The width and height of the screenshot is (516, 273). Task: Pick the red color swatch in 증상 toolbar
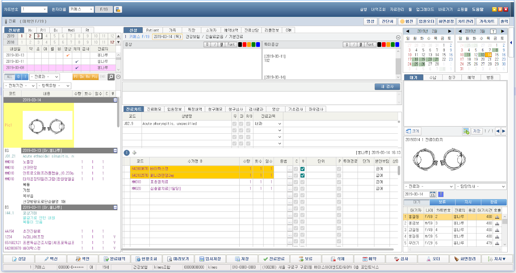(x=244, y=45)
